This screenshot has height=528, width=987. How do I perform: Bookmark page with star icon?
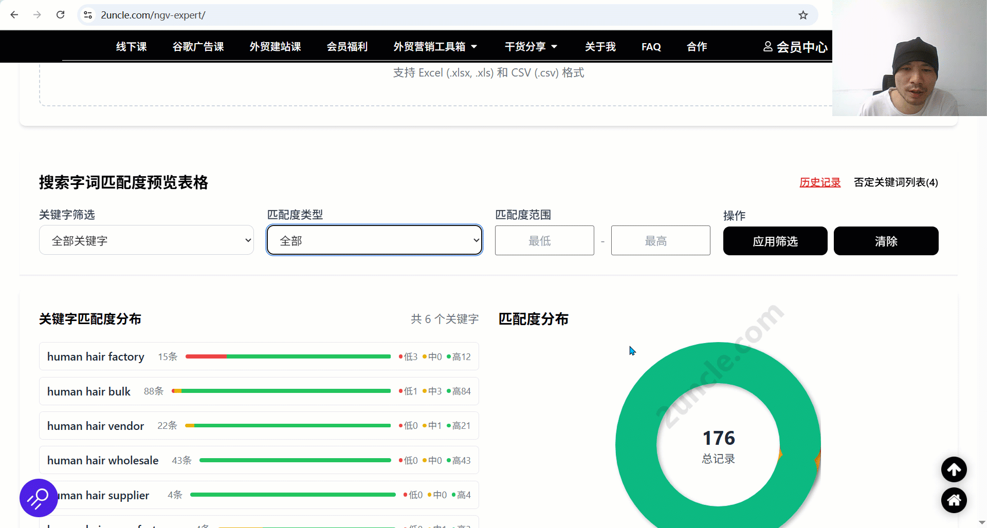click(x=803, y=15)
